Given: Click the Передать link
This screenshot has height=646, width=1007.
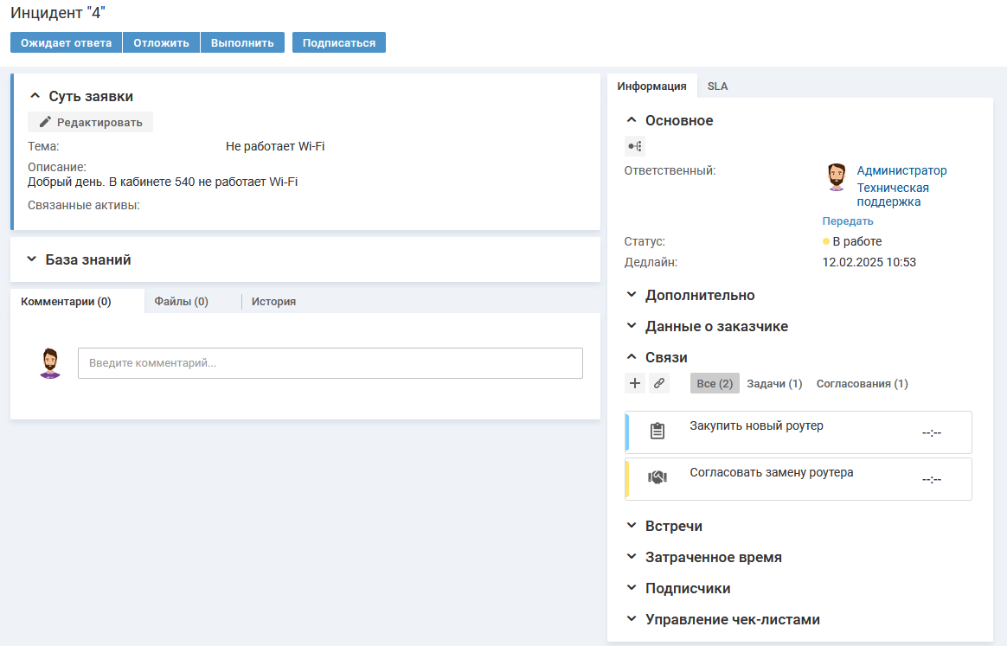Looking at the screenshot, I should point(848,221).
